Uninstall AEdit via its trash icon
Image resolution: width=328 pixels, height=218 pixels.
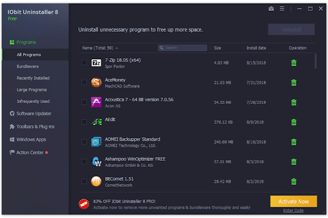(x=294, y=122)
